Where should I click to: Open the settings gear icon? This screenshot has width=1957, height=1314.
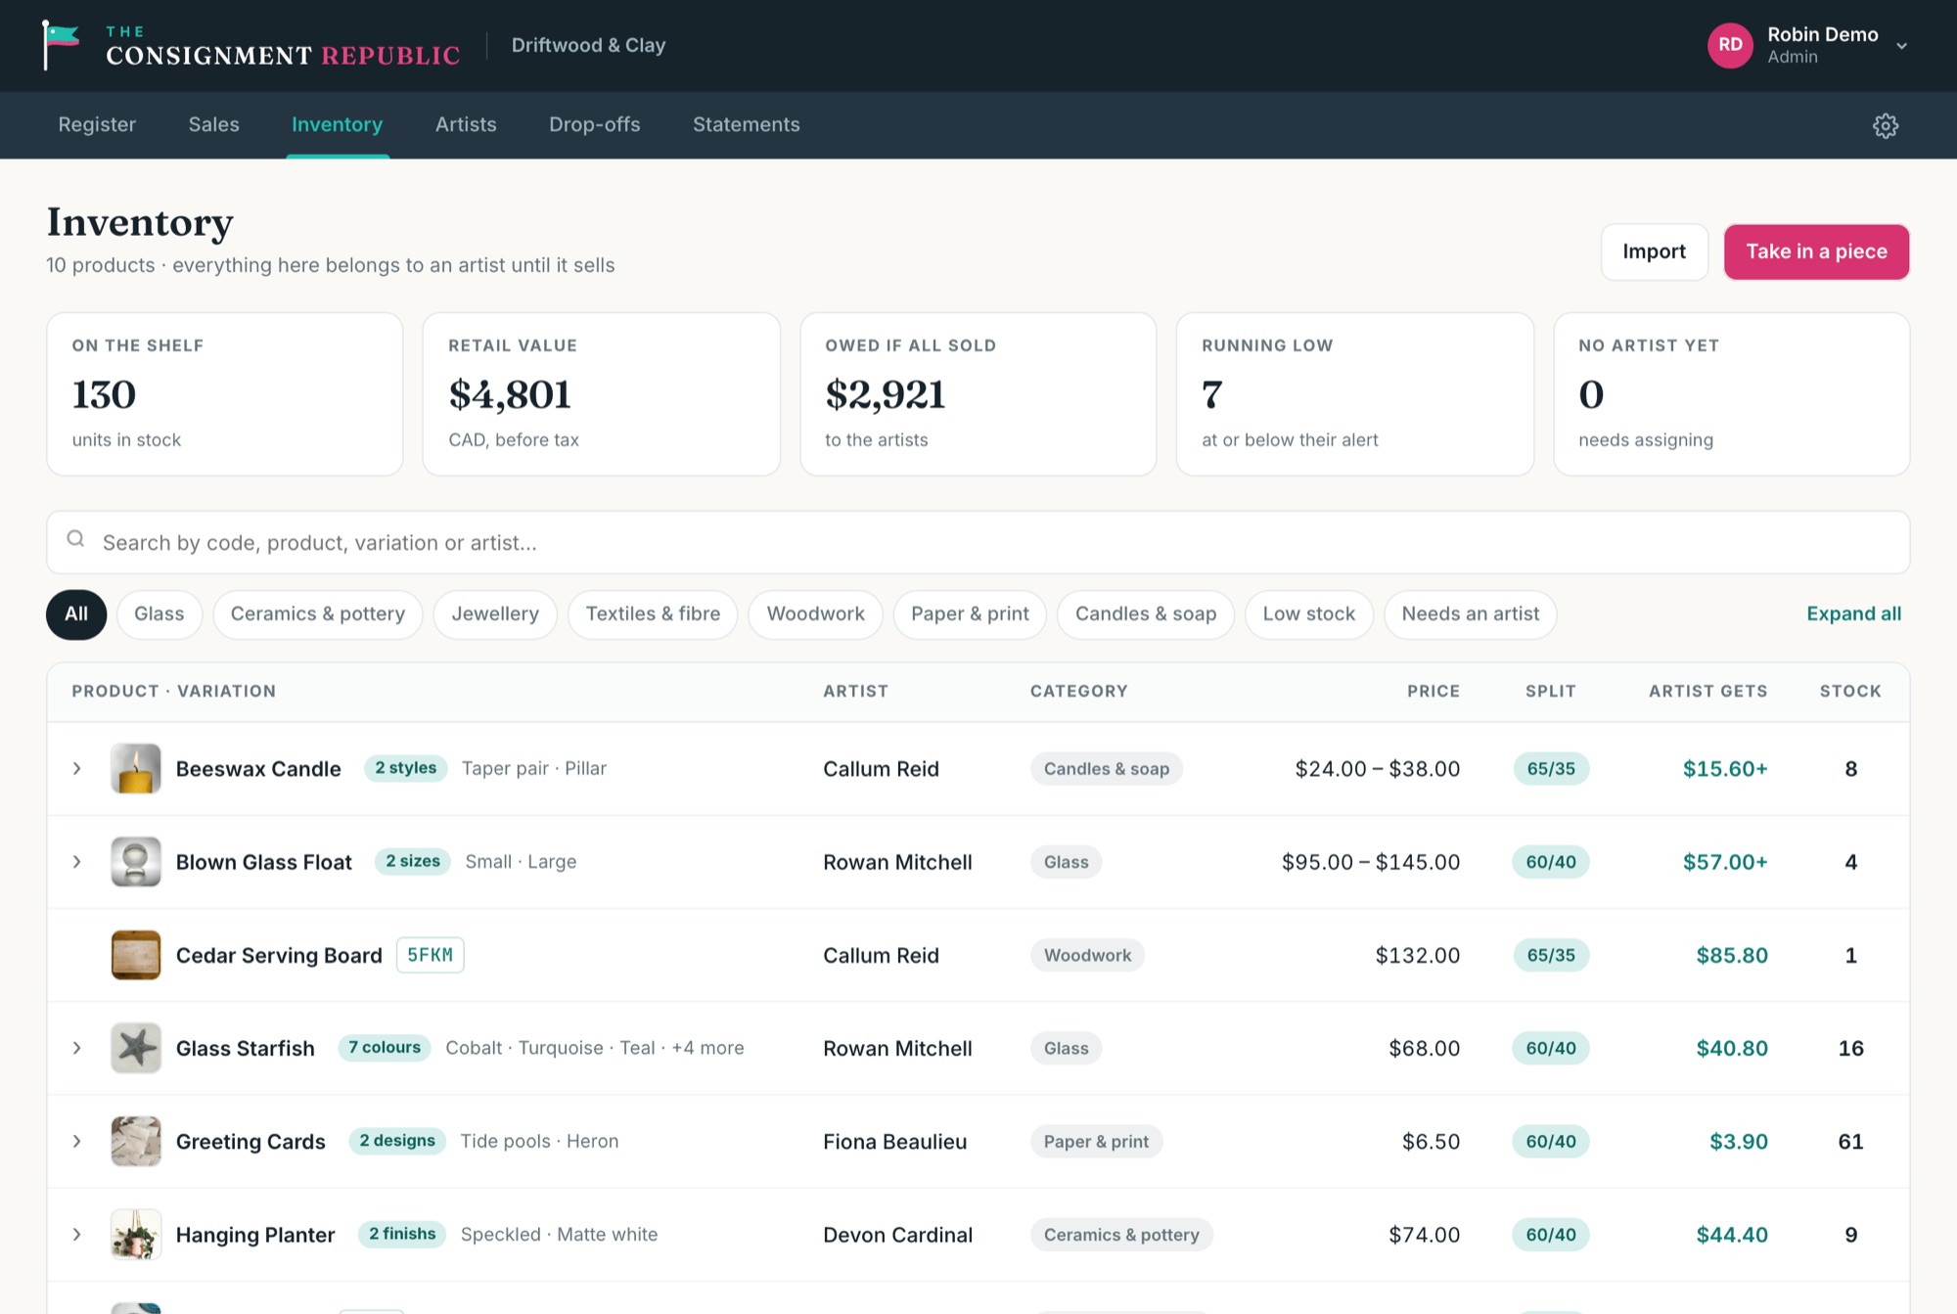click(1885, 125)
